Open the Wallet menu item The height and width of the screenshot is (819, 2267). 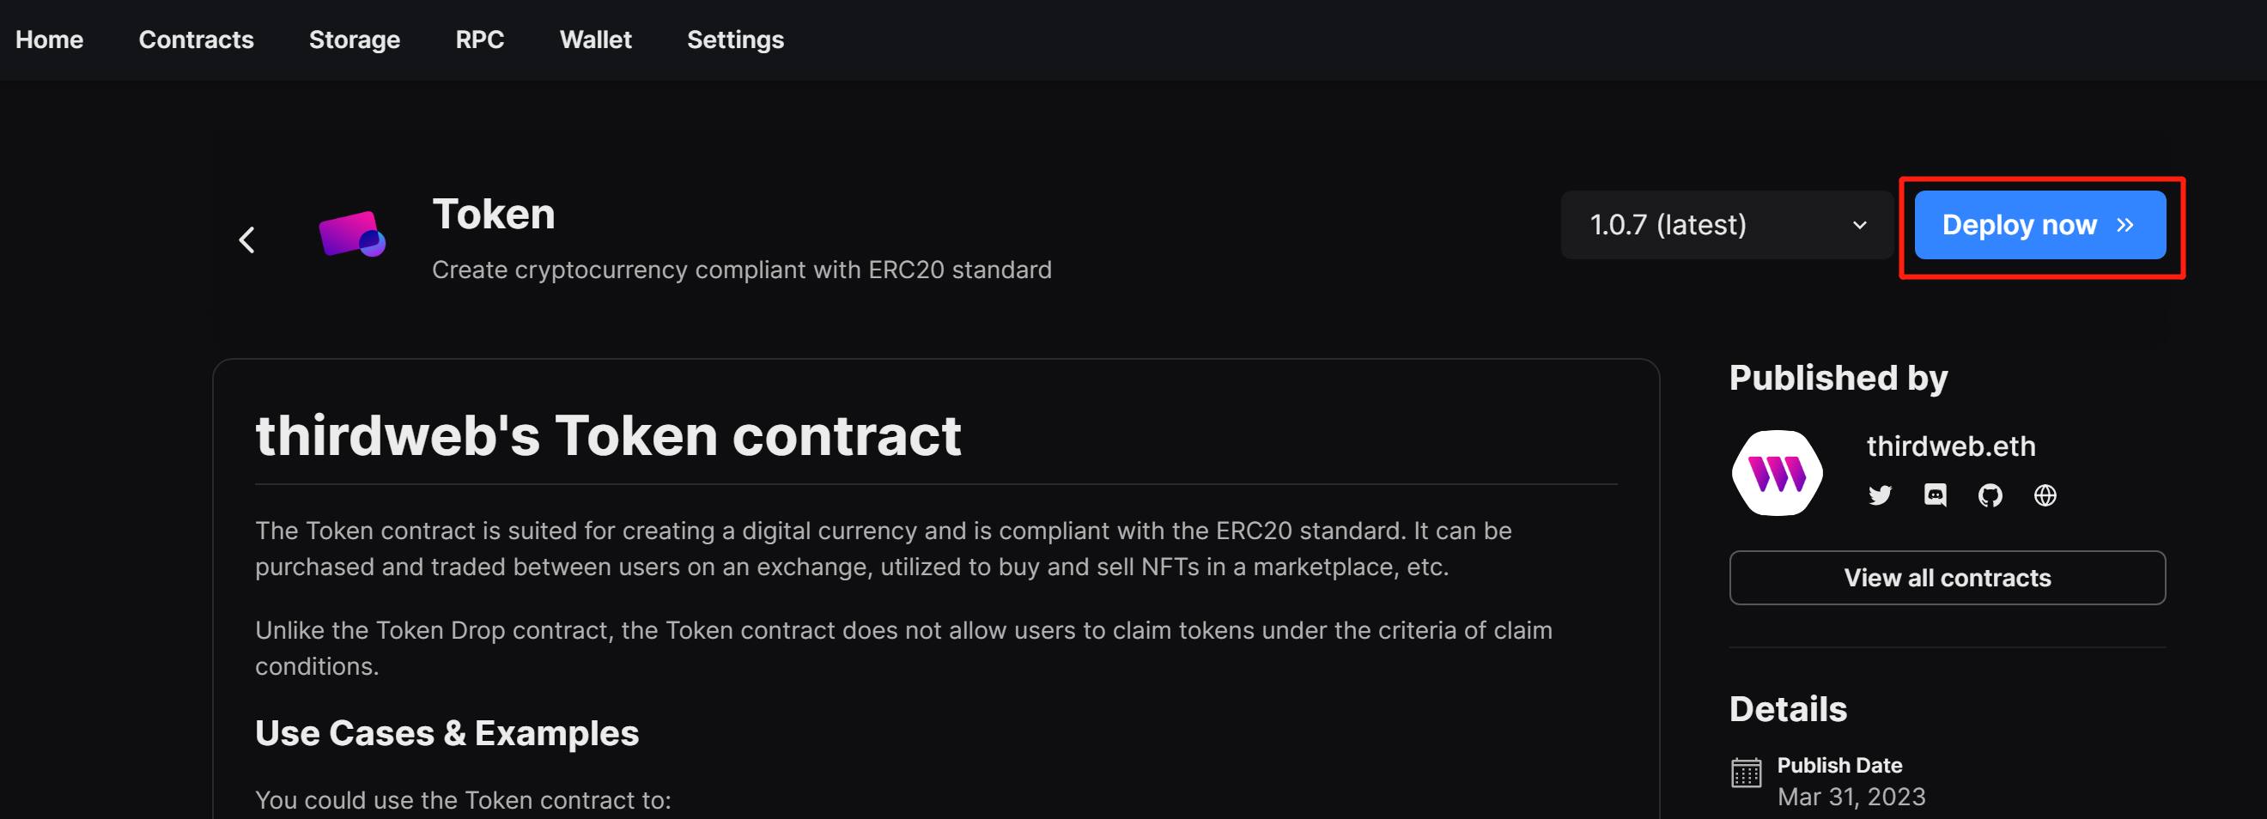point(596,39)
